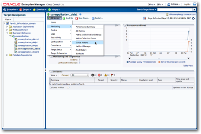Click the Metadata Repositories folder icon
Viewport: 201px width, 134px height.
(x=10, y=55)
